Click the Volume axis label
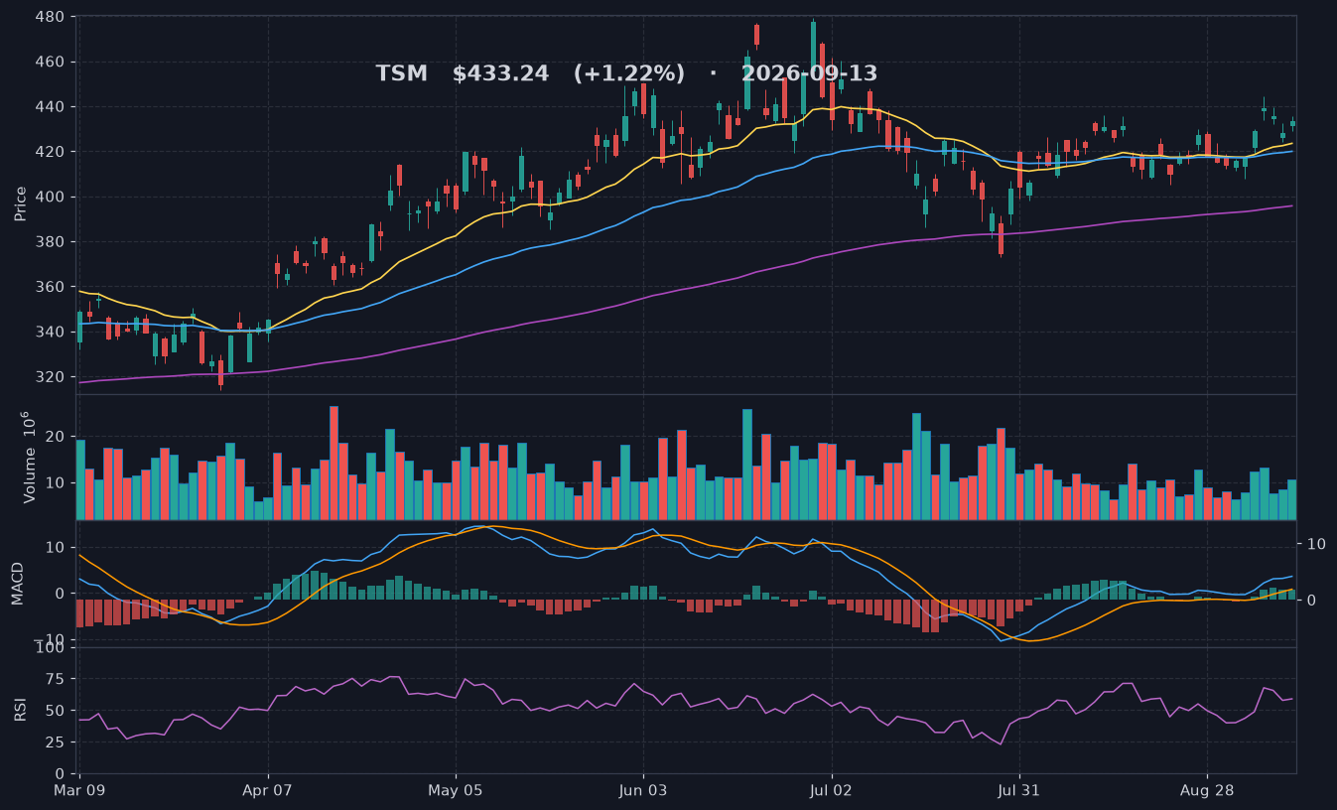The height and width of the screenshot is (810, 1337). click(27, 457)
